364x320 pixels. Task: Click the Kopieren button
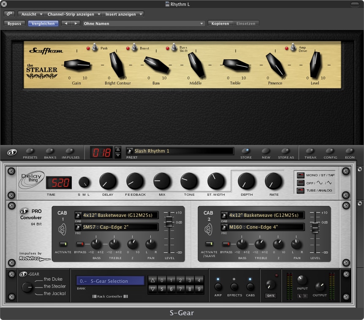pyautogui.click(x=220, y=24)
